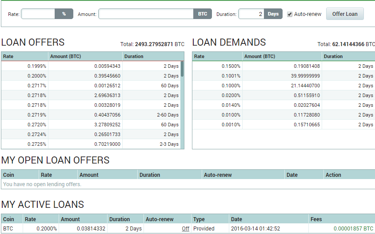Image resolution: width=375 pixels, height=234 pixels.
Task: Toggle the Auto-renew checkbox
Action: [x=290, y=14]
